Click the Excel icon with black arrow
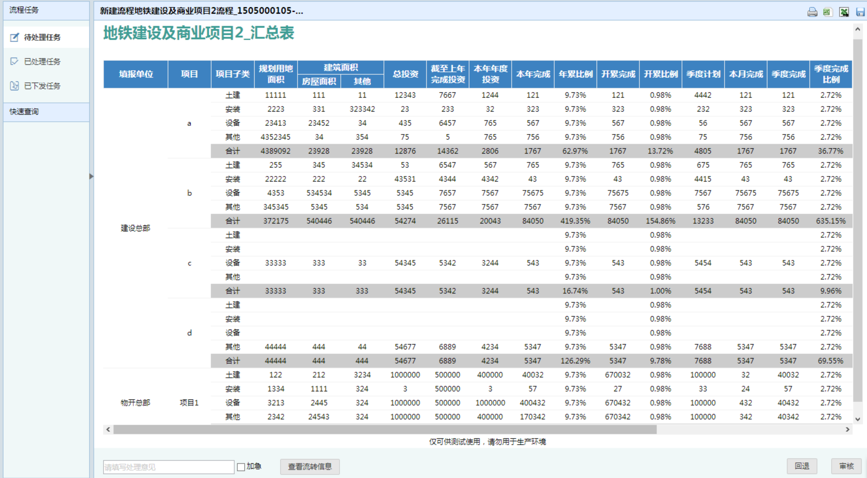The width and height of the screenshot is (867, 478). [x=844, y=12]
